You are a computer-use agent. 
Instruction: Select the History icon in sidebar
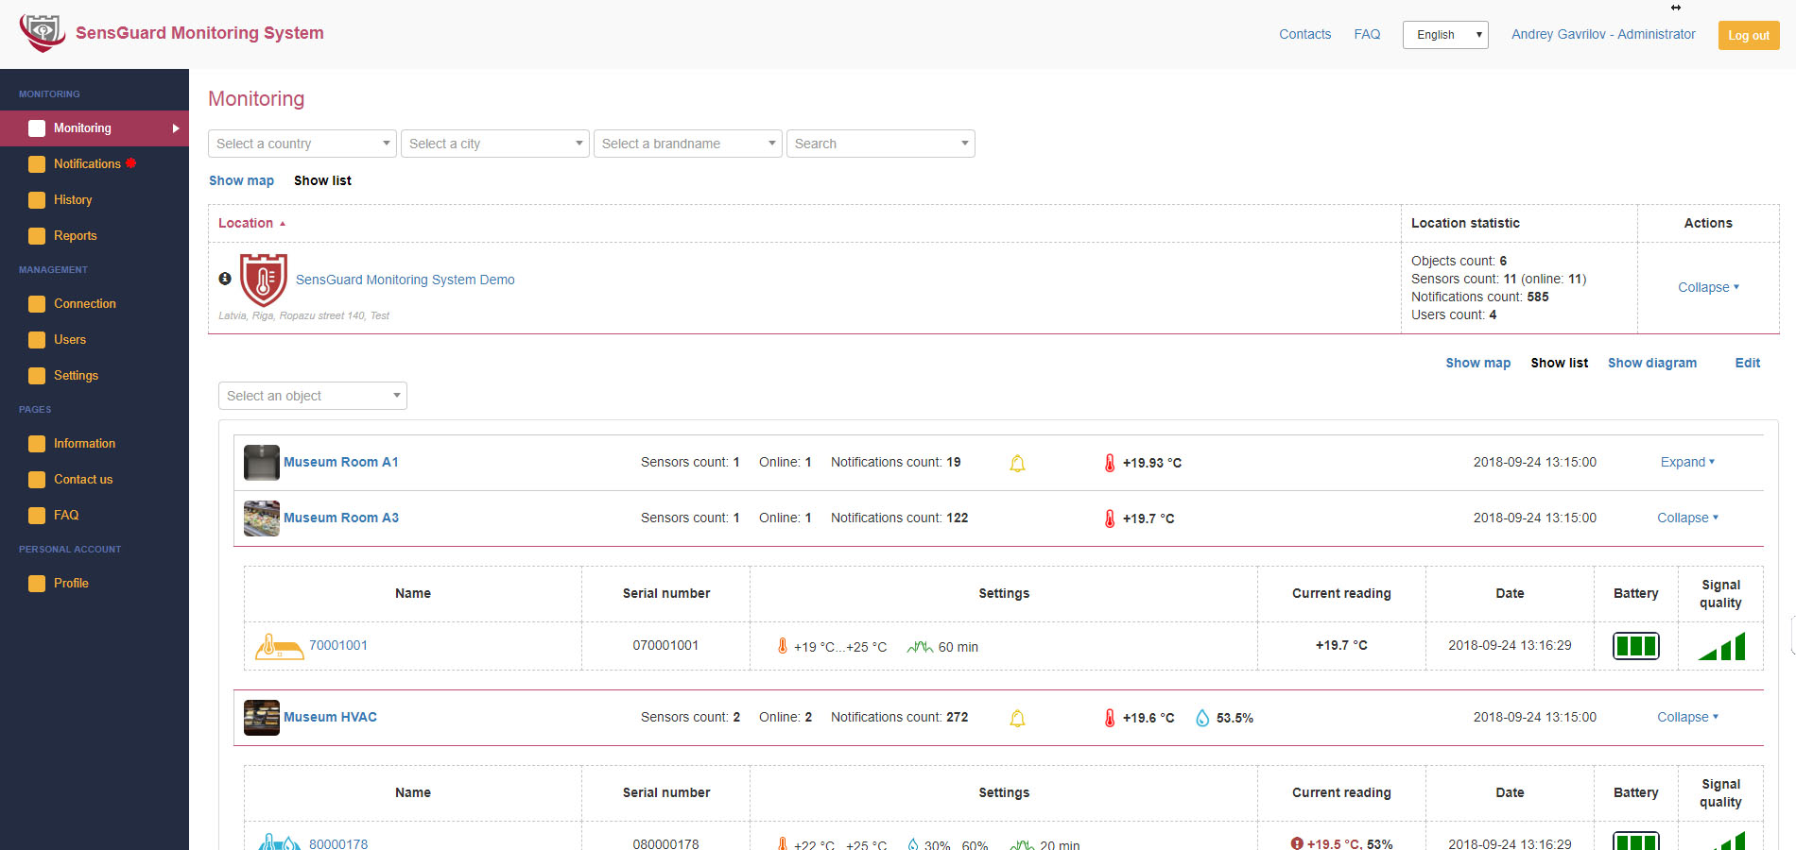(35, 199)
